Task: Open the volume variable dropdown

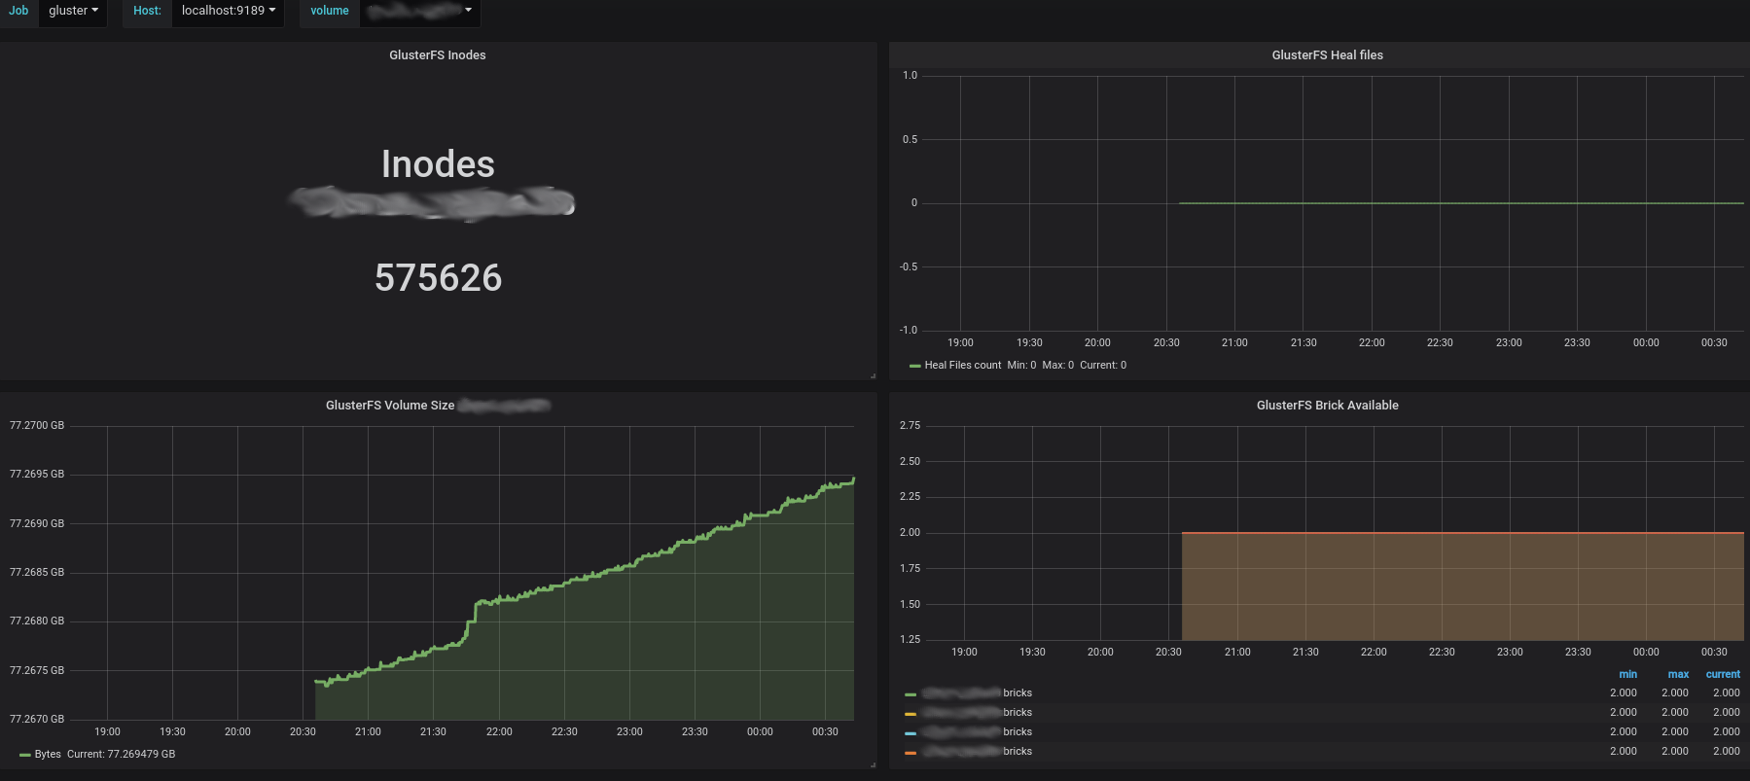Action: (x=419, y=11)
